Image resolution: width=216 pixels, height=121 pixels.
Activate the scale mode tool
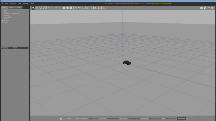click(x=44, y=8)
